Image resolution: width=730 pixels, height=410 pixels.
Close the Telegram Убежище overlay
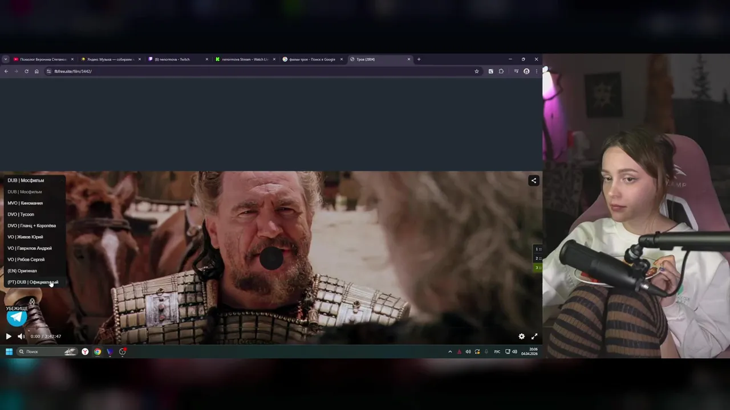(33, 302)
